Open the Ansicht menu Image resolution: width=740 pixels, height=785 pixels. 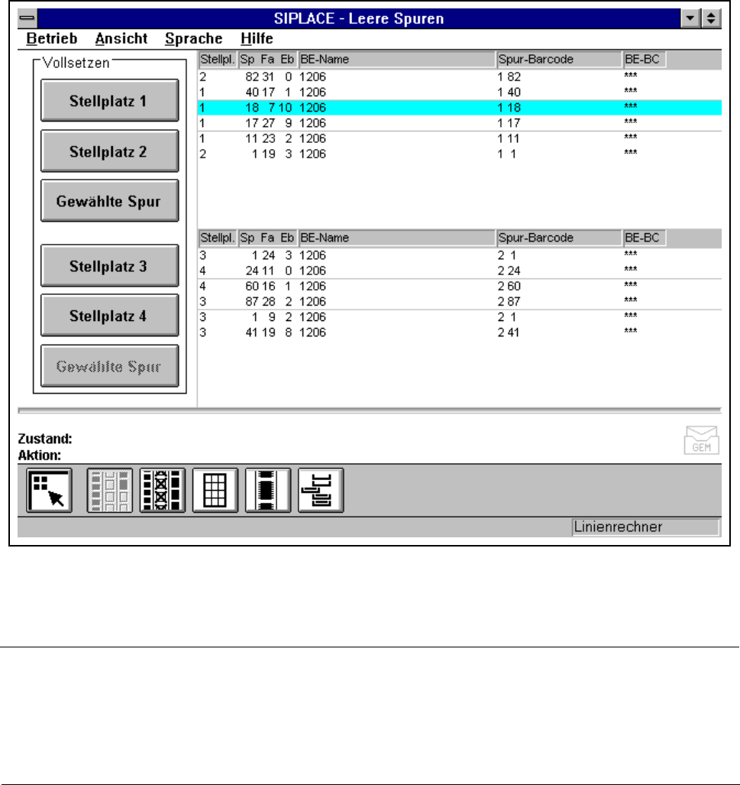(121, 38)
